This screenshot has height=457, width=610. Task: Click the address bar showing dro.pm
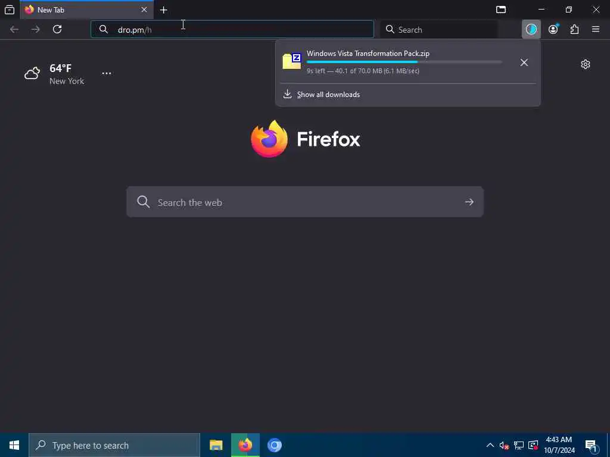(232, 30)
